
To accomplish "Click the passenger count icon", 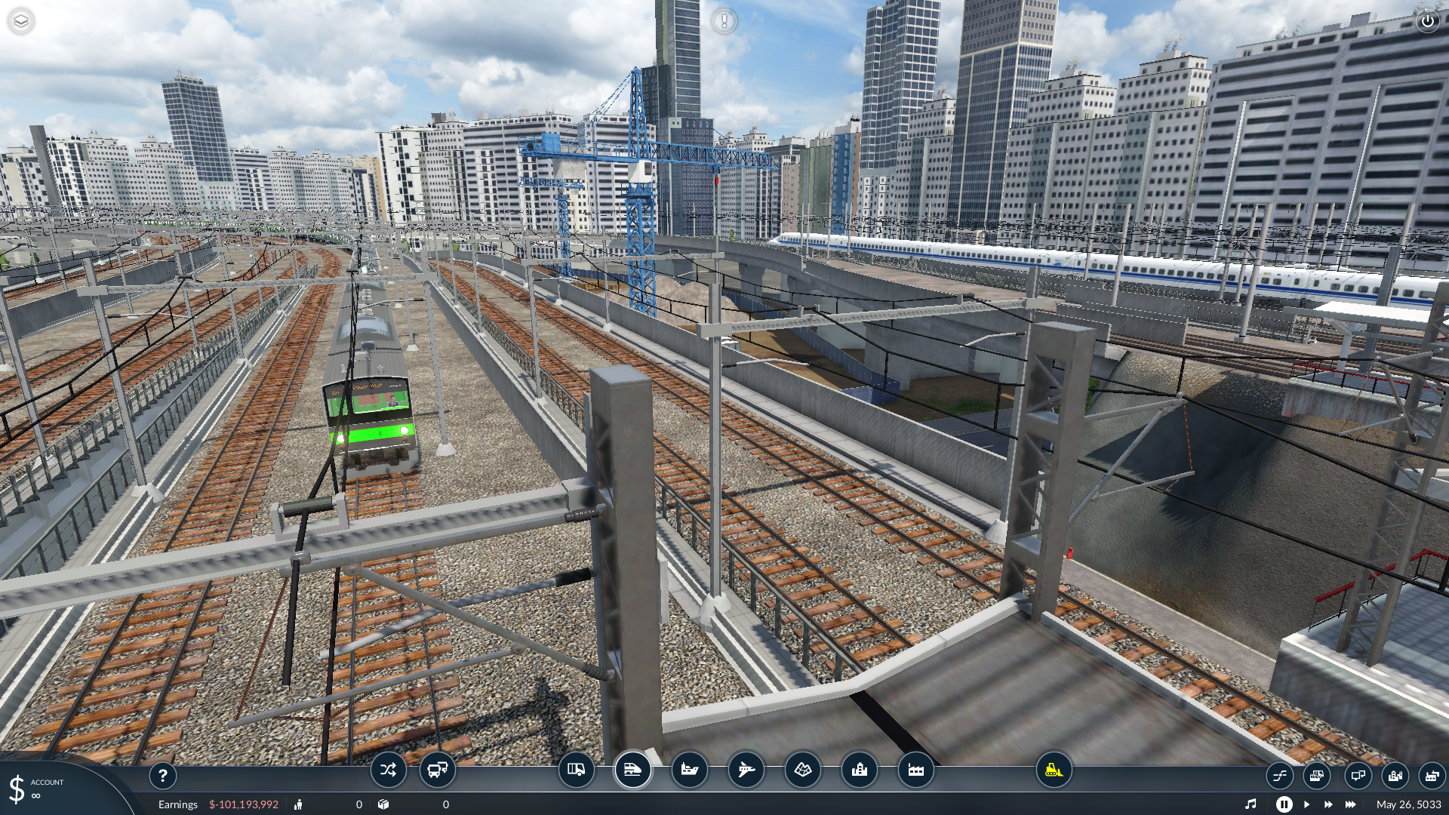I will tap(298, 804).
